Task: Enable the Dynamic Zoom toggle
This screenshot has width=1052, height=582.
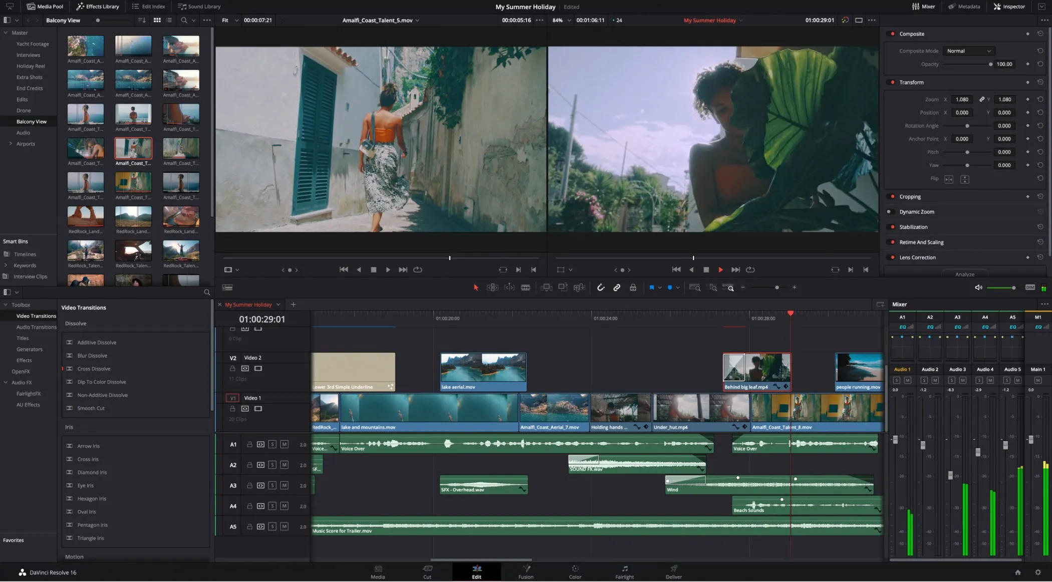Action: [x=891, y=211]
